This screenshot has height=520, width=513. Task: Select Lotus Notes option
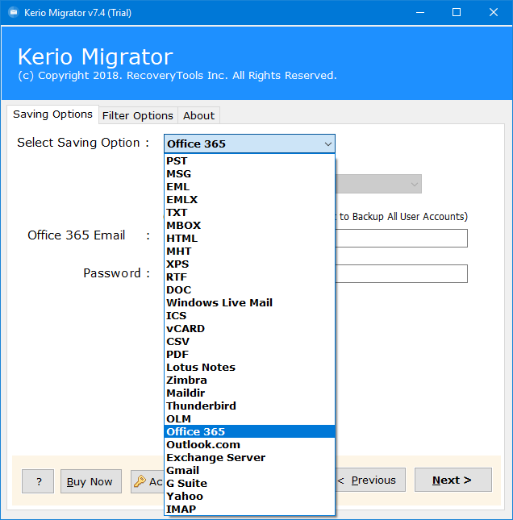pyautogui.click(x=249, y=368)
